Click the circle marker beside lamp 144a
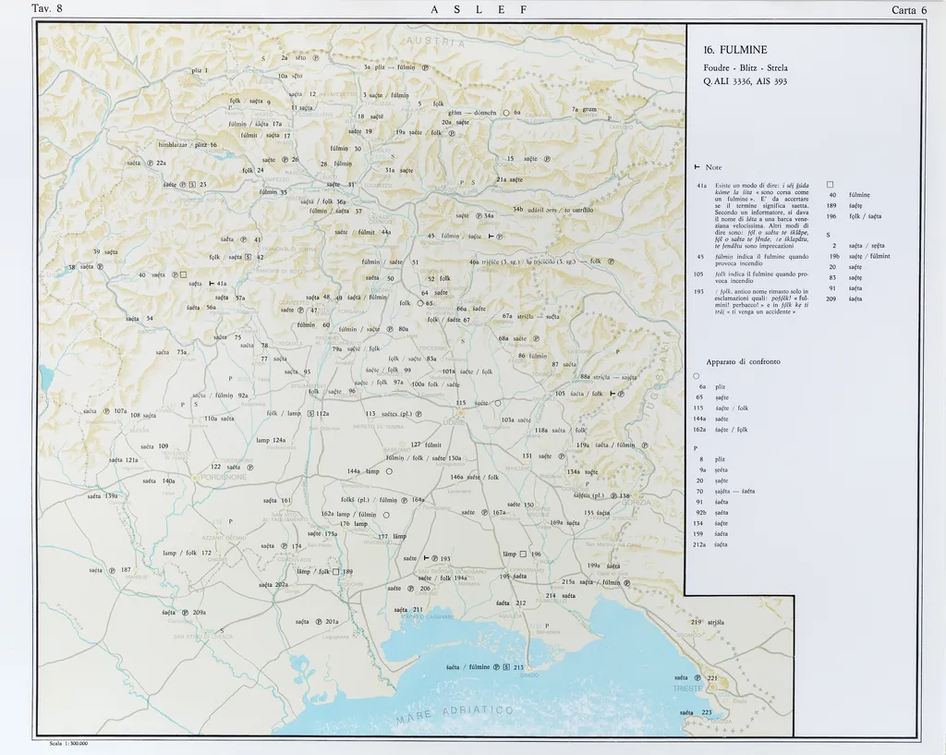 [389, 471]
